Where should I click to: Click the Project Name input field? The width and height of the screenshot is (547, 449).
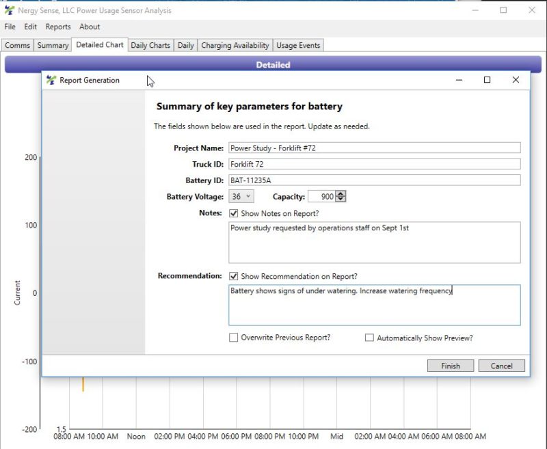374,148
